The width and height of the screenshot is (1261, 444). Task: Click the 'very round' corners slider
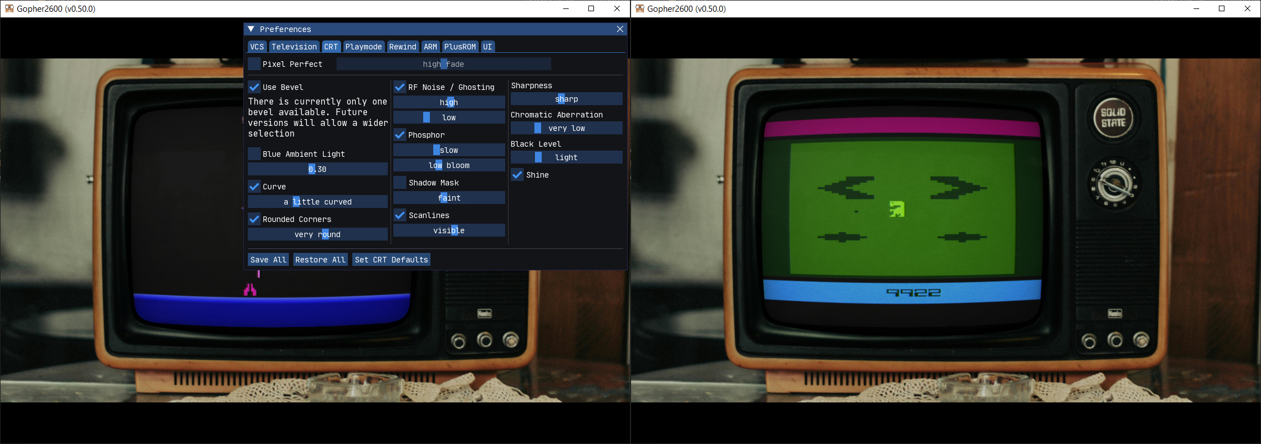pos(317,234)
